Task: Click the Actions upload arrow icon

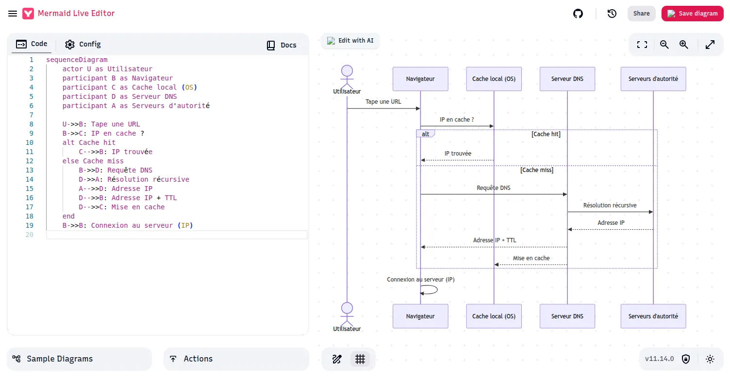Action: point(173,359)
